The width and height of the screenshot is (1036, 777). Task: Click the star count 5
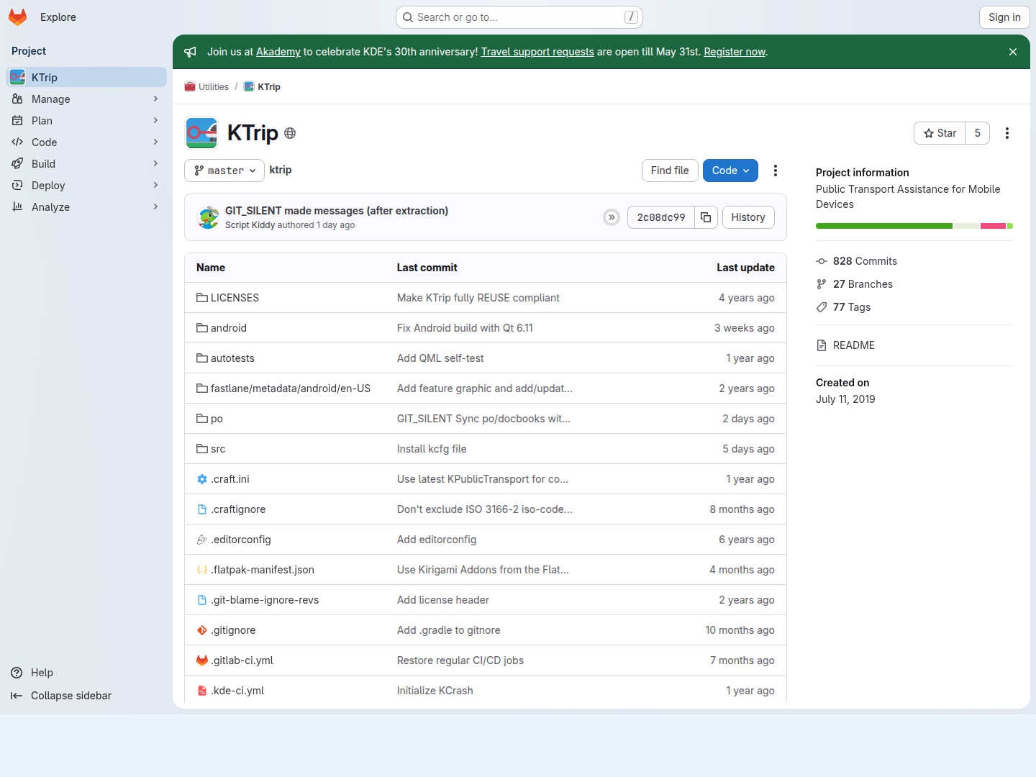click(x=977, y=133)
